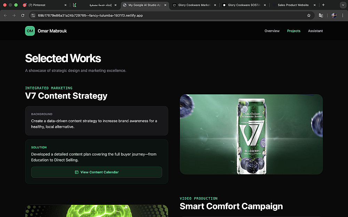
Task: Open the translate page icon
Action: click(321, 15)
